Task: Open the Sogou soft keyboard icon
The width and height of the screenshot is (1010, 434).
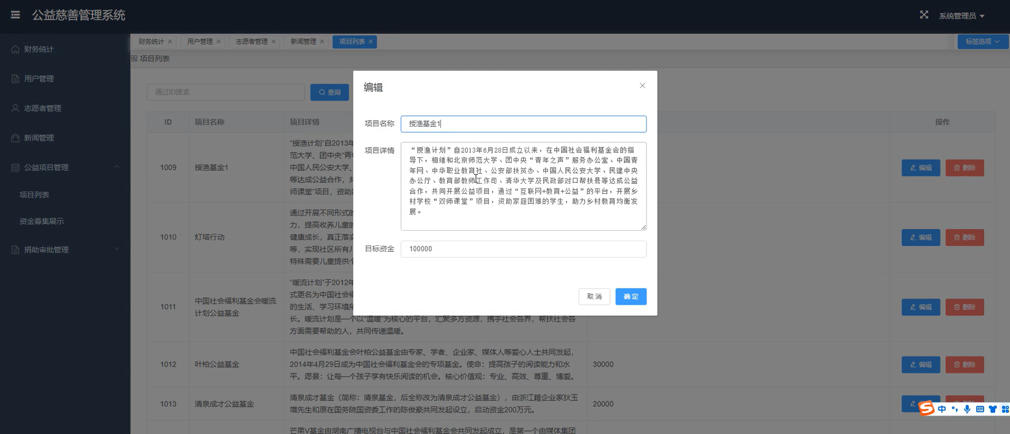Action: pos(980,409)
